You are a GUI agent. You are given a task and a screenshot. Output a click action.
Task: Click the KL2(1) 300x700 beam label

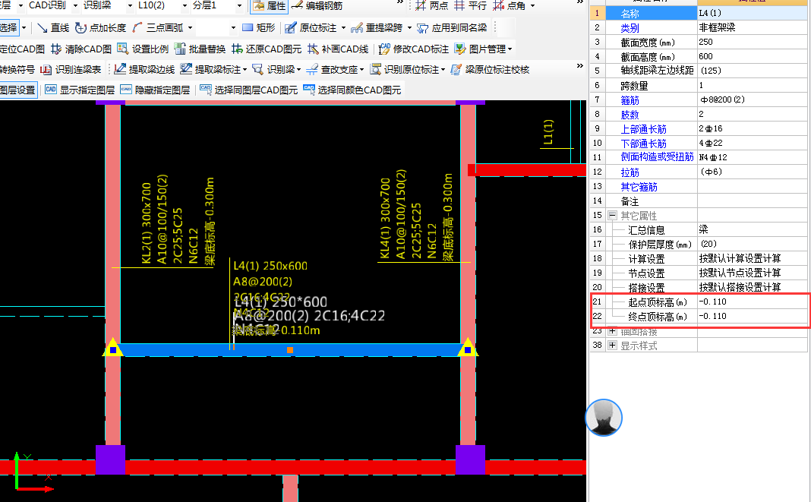tap(147, 223)
